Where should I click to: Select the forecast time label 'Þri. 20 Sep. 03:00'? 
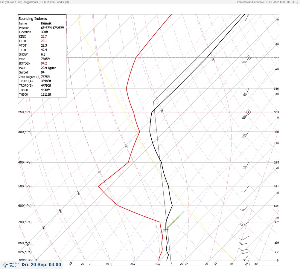[41, 265]
